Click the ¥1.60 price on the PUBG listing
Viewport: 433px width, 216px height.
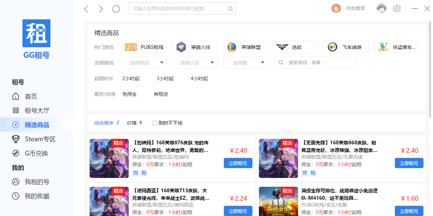[410, 198]
